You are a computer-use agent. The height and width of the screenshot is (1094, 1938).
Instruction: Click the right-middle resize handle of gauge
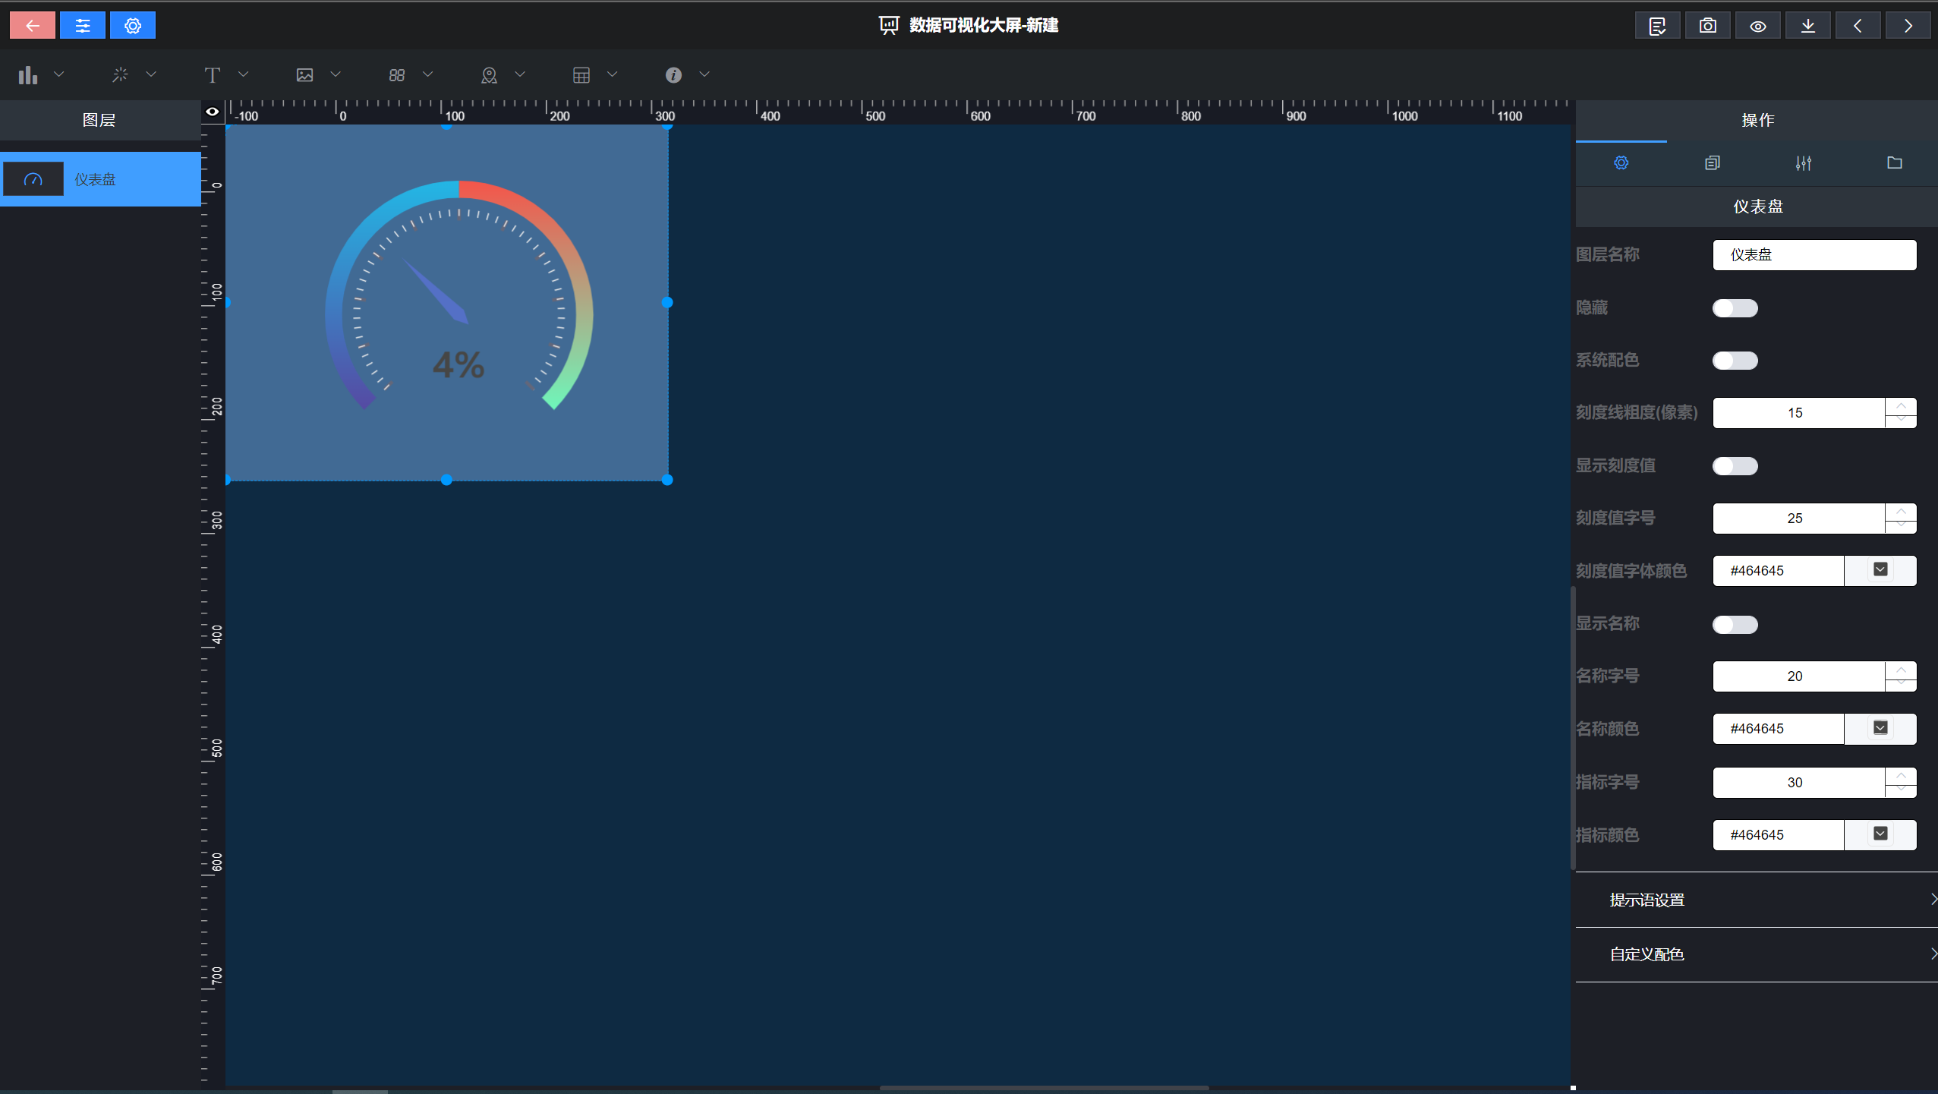click(667, 302)
